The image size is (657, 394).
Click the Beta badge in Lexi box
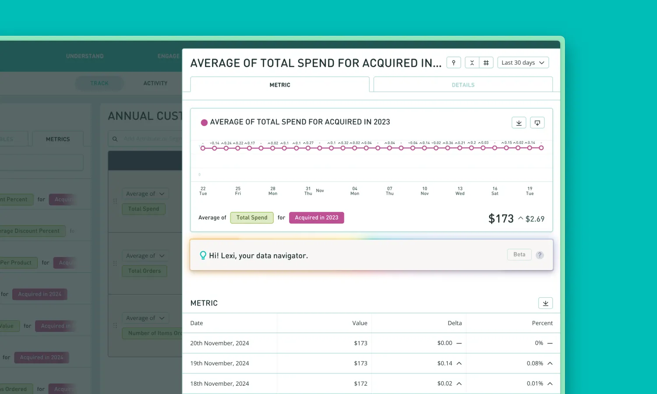tap(519, 254)
